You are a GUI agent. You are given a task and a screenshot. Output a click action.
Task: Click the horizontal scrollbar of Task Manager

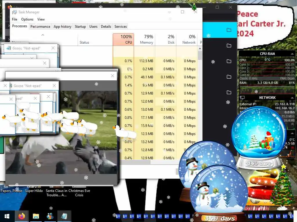(x=135, y=162)
